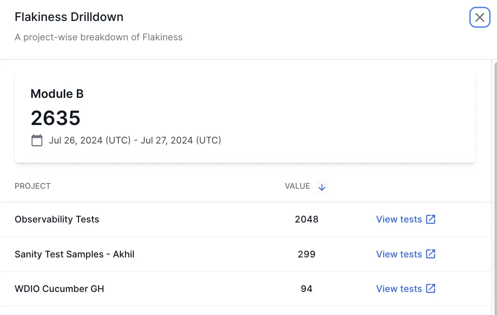This screenshot has height=315, width=497.
Task: Click the calendar icon beside the date range
Action: click(x=37, y=140)
